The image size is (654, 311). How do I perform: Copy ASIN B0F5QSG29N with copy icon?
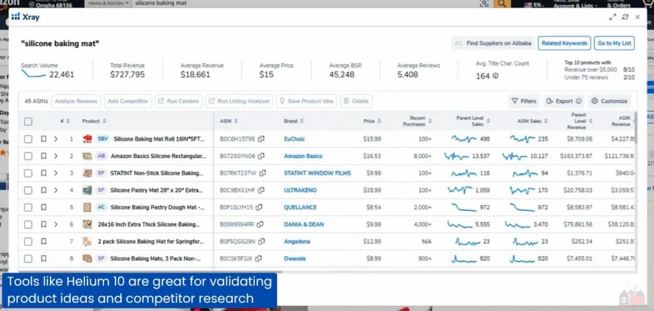261,242
